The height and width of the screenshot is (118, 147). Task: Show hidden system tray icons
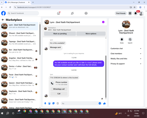point(126,113)
